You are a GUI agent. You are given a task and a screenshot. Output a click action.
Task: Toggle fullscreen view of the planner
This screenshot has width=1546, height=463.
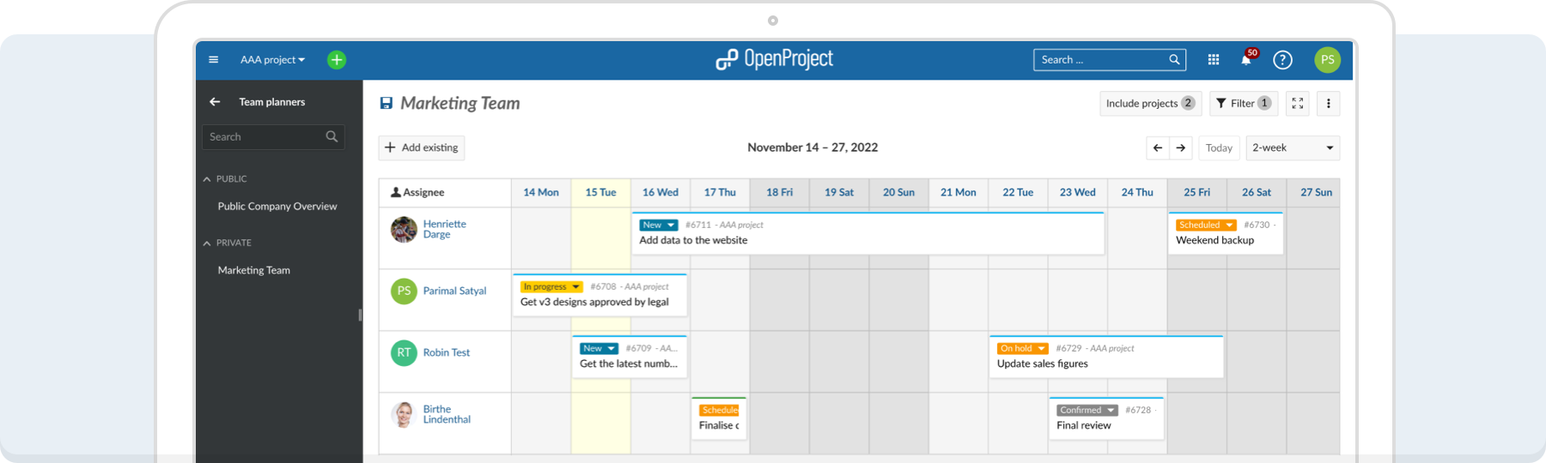pos(1298,104)
